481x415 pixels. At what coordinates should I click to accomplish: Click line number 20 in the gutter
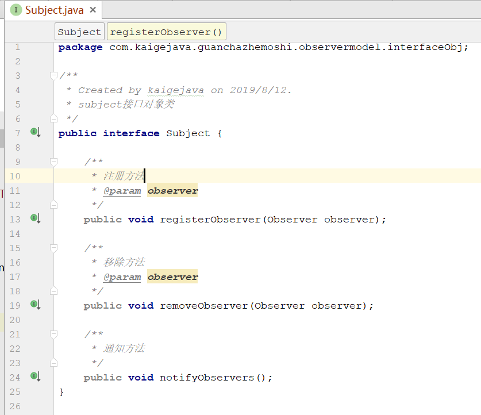point(15,320)
